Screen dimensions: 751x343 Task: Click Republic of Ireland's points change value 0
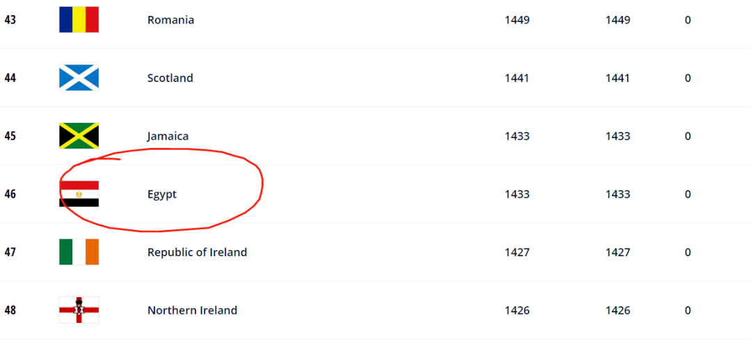687,252
